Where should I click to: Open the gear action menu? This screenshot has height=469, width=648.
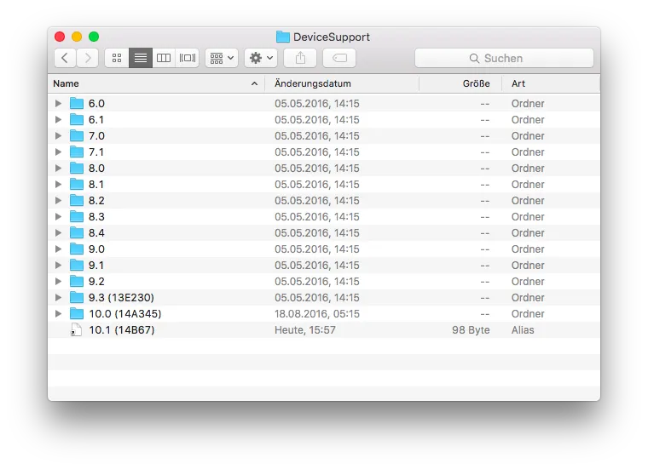(x=261, y=58)
